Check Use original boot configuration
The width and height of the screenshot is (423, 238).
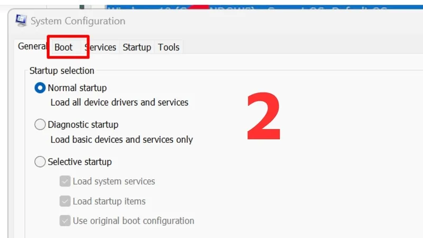pyautogui.click(x=65, y=221)
